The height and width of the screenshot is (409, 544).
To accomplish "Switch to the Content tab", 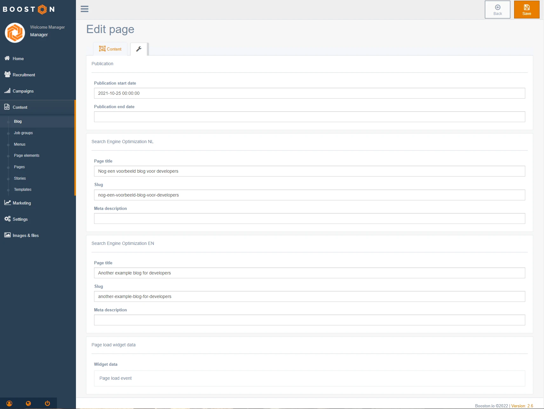I will 110,49.
